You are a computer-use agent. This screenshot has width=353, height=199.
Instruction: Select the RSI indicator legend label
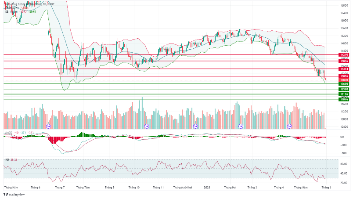tap(7, 159)
